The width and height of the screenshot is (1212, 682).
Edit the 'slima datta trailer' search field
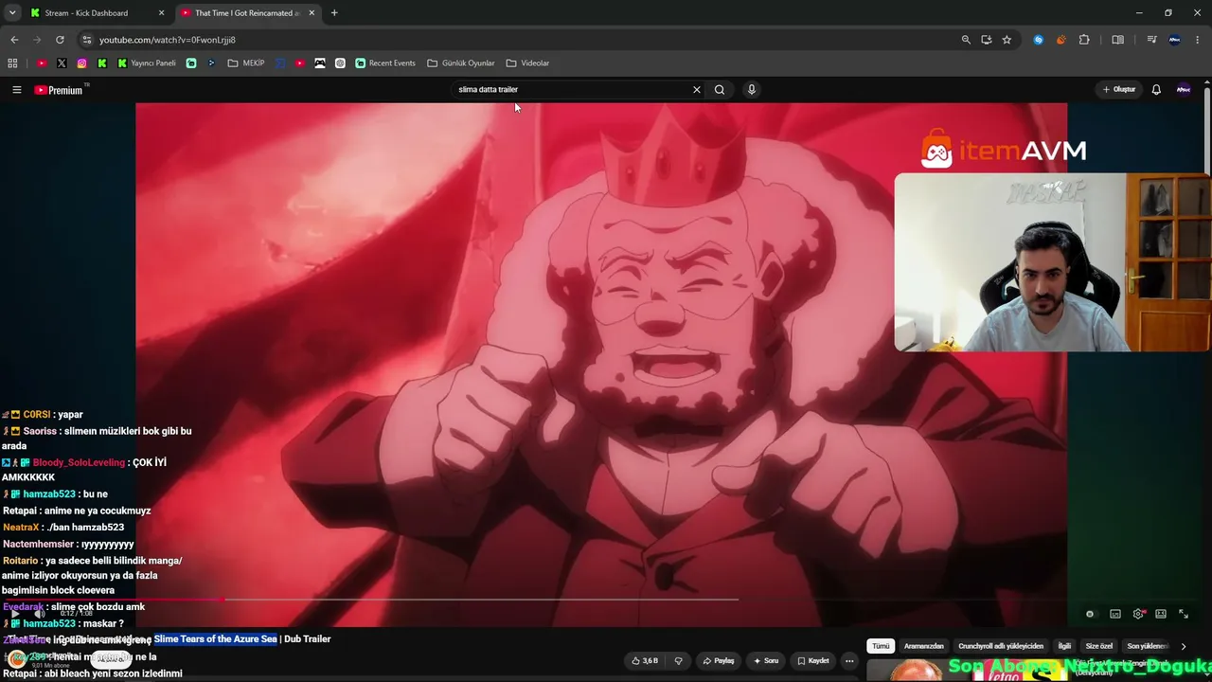coord(572,90)
